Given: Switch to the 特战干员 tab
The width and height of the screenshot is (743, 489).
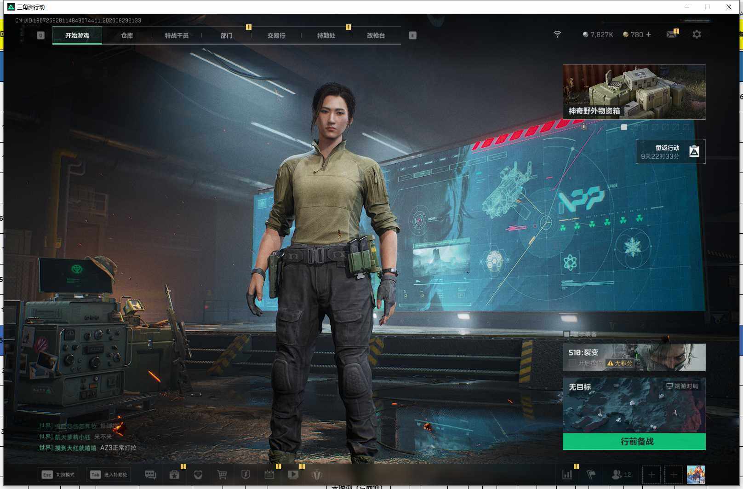Looking at the screenshot, I should click(x=177, y=35).
